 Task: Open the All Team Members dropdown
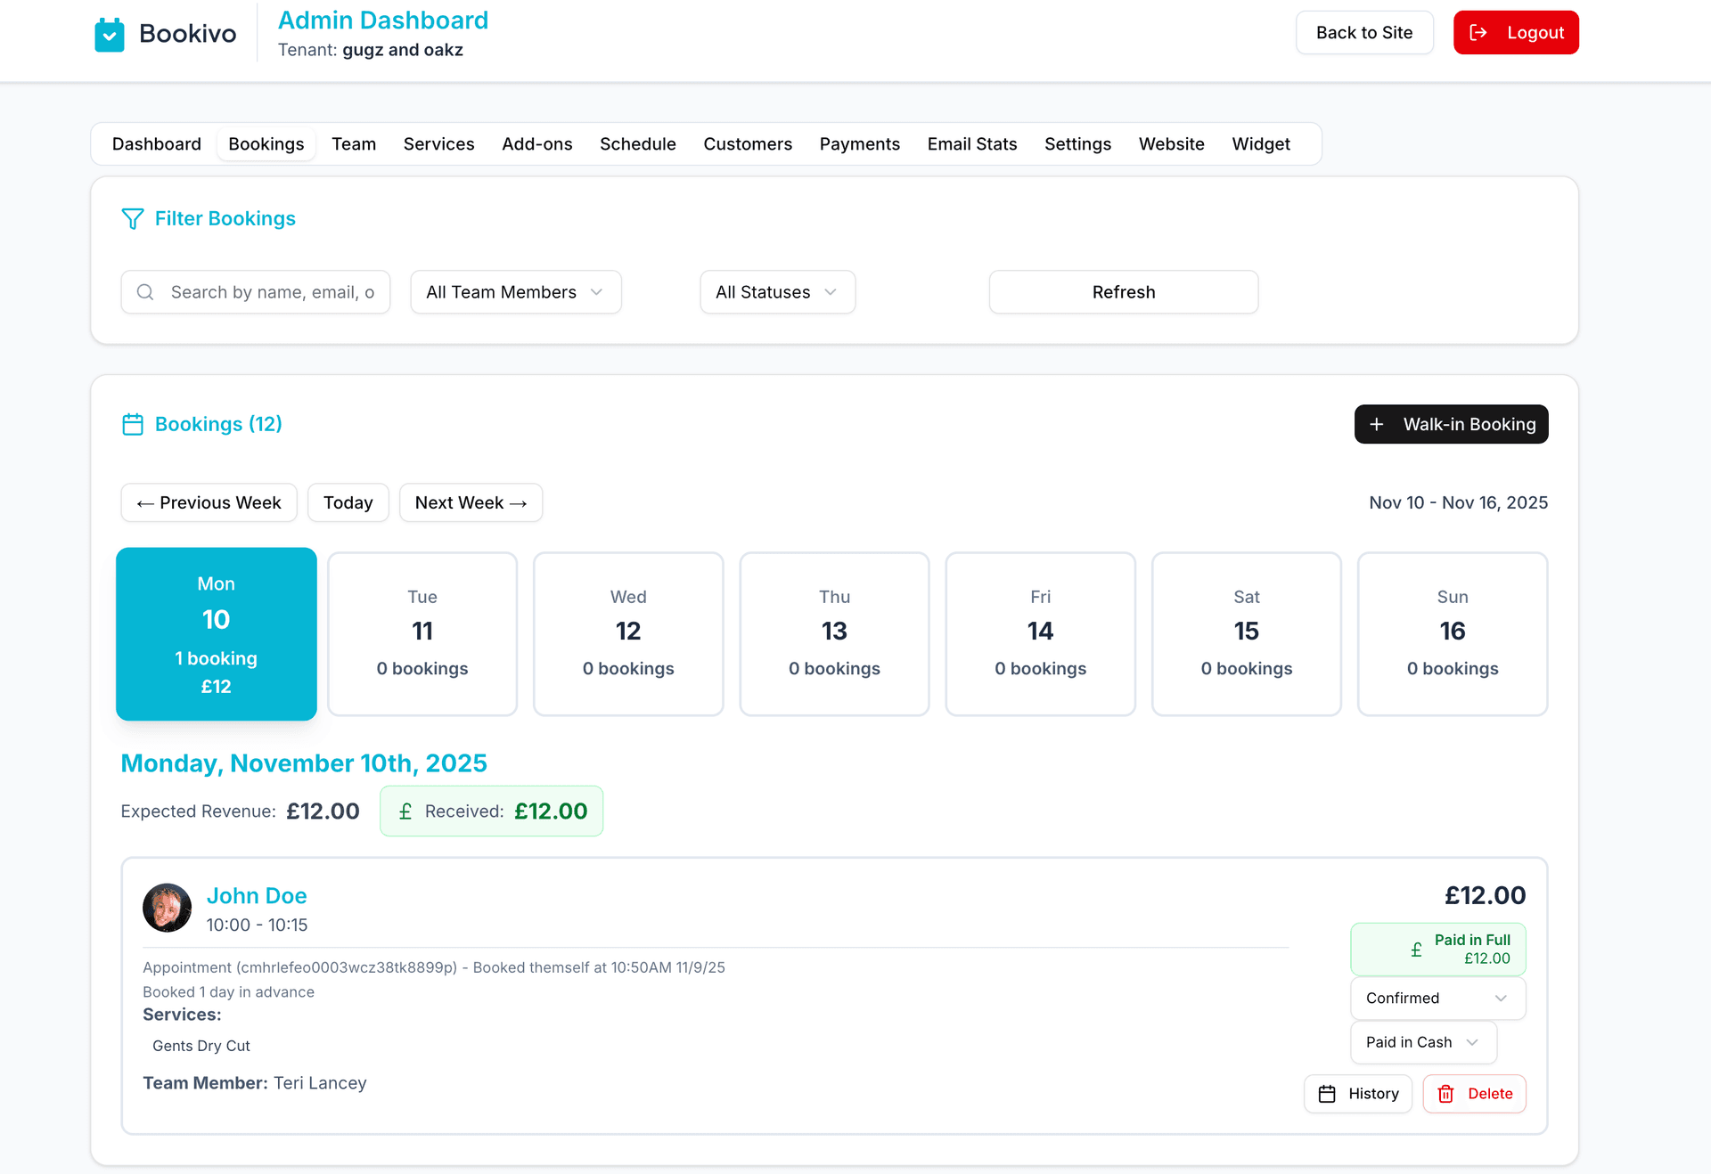tap(515, 291)
